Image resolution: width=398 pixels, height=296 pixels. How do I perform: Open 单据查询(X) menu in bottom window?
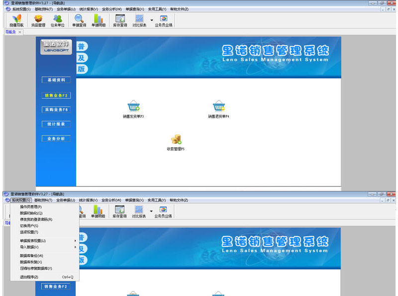pyautogui.click(x=134, y=200)
